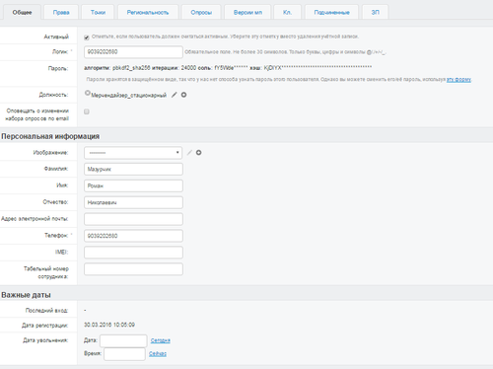Click the Важные даты section header
The height and width of the screenshot is (369, 493).
point(26,295)
